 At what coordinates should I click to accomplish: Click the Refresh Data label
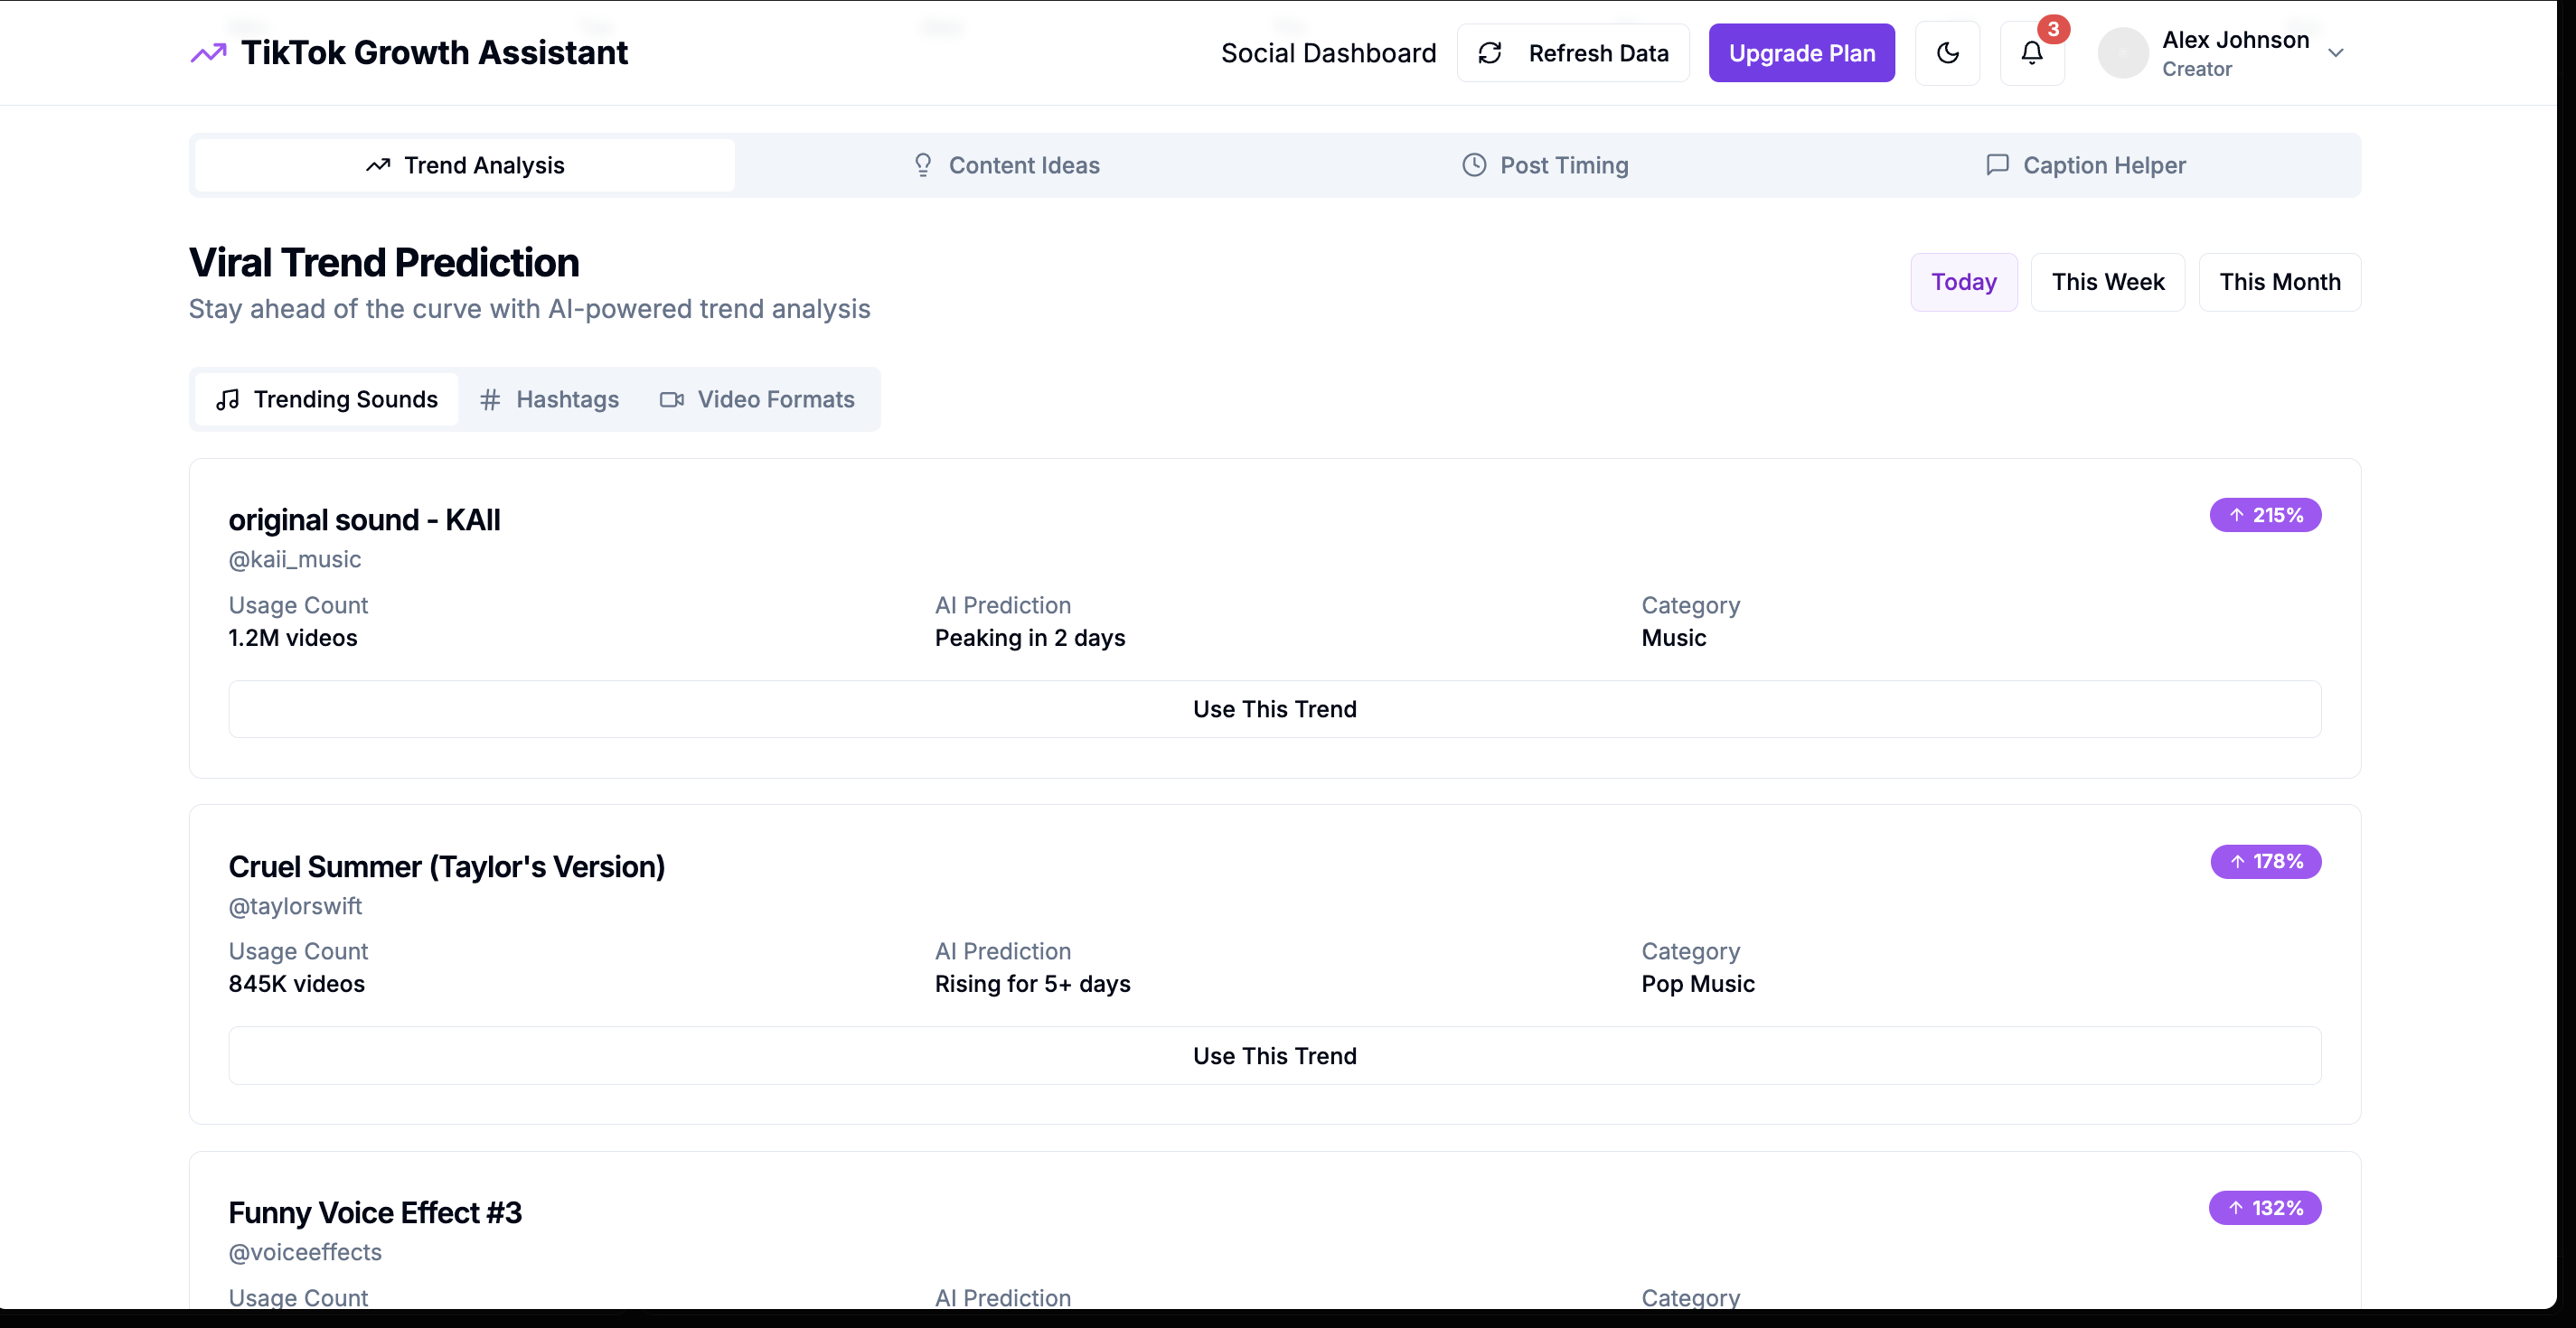[1598, 53]
